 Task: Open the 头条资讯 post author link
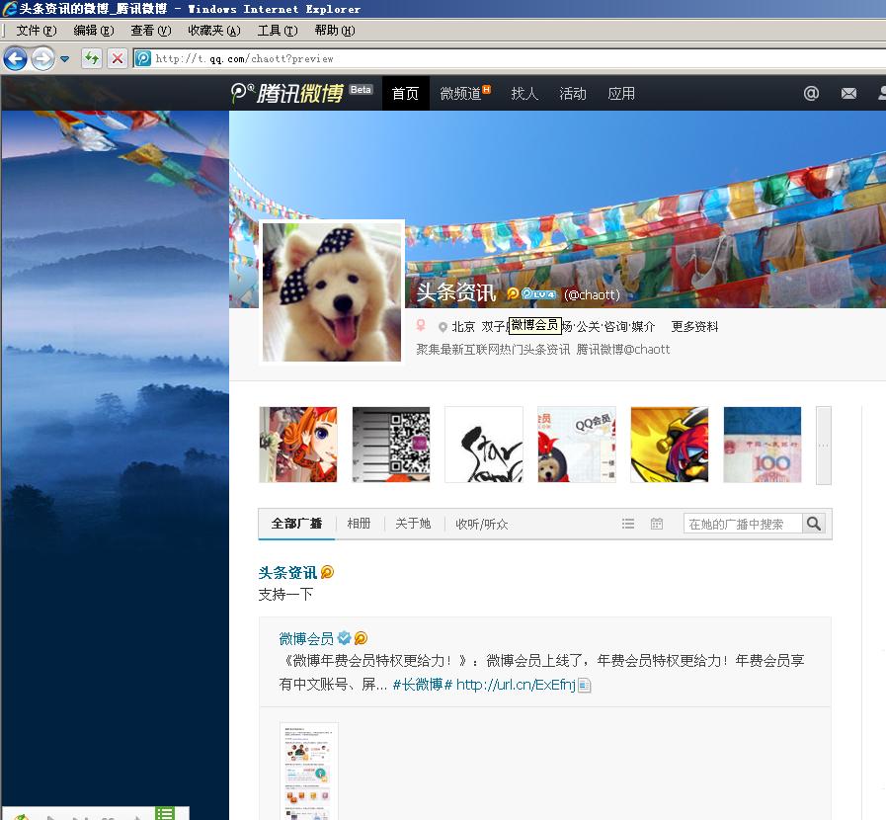pyautogui.click(x=287, y=572)
